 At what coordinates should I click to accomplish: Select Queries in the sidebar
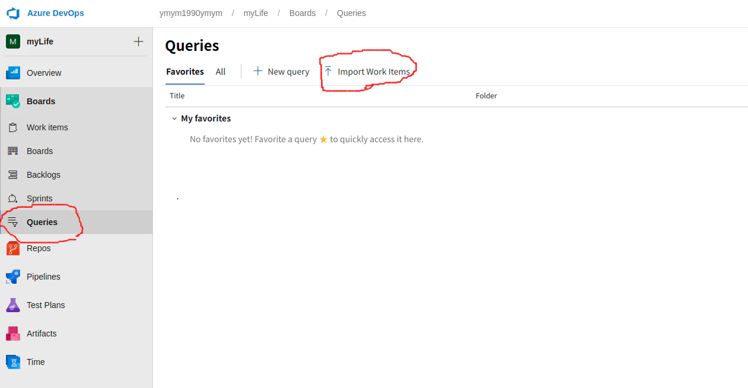pos(42,222)
